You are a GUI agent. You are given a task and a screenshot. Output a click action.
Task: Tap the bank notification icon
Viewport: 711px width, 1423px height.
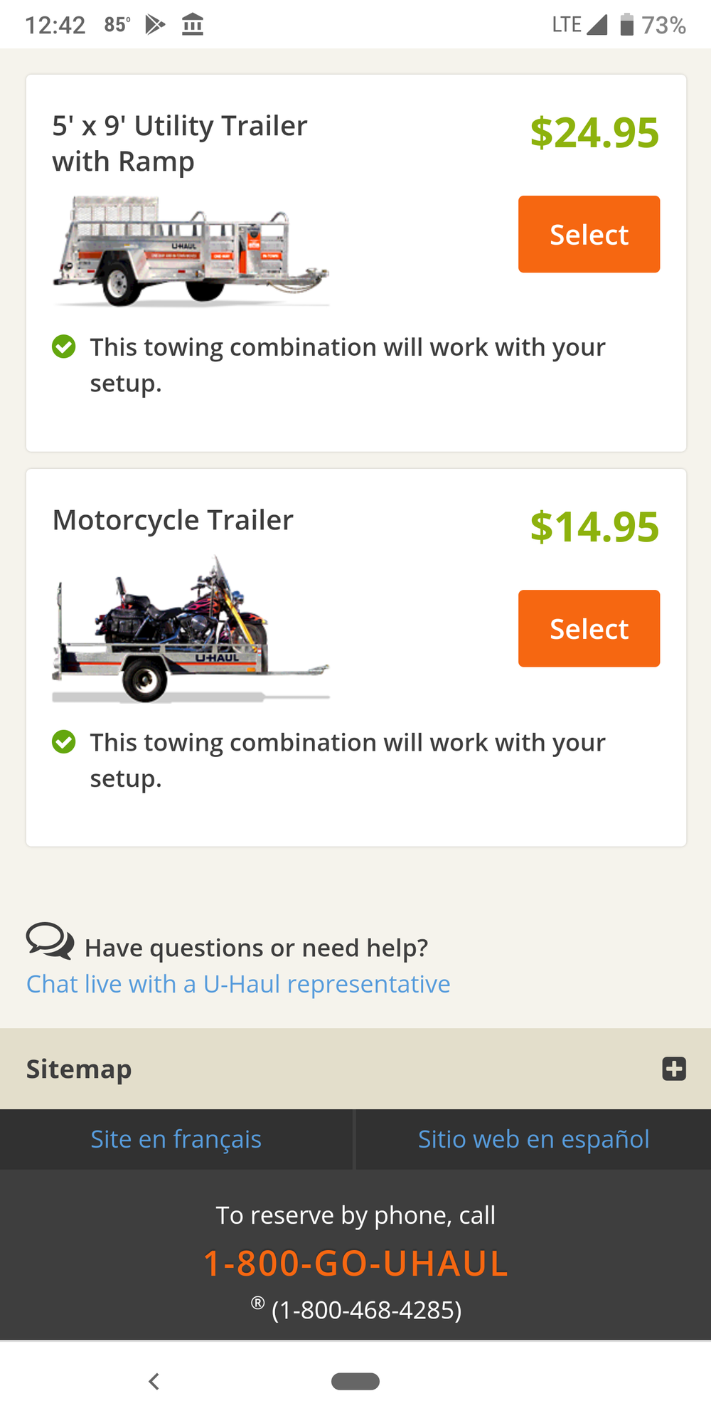(193, 25)
